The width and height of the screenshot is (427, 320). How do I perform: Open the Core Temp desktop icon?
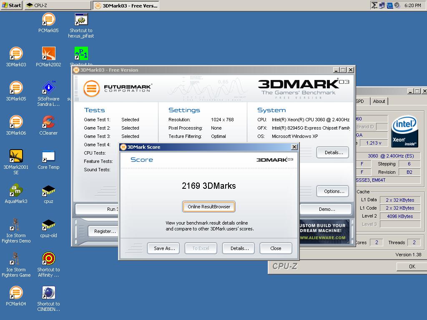(x=48, y=160)
